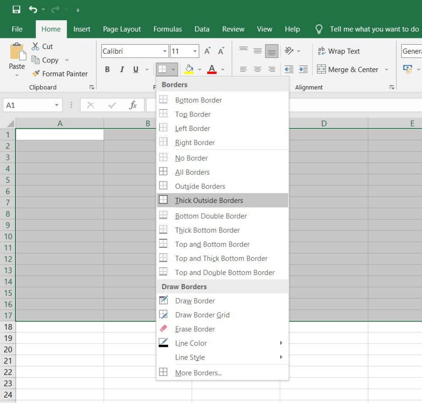Expand the Line Style submenu
422x403 pixels.
(190, 357)
